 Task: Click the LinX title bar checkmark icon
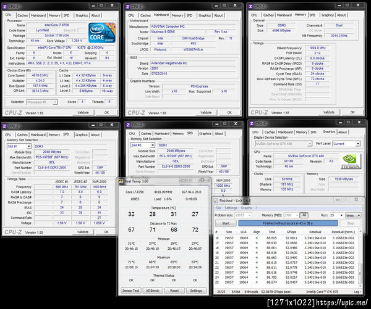(x=216, y=200)
